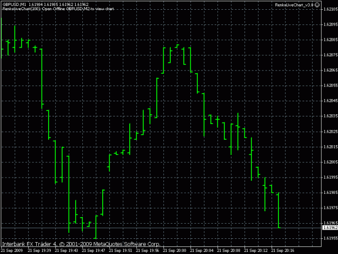This screenshot has width=338, height=254.
Task: Click time axis label '21 Sep 19:39'
Action: 39,251
